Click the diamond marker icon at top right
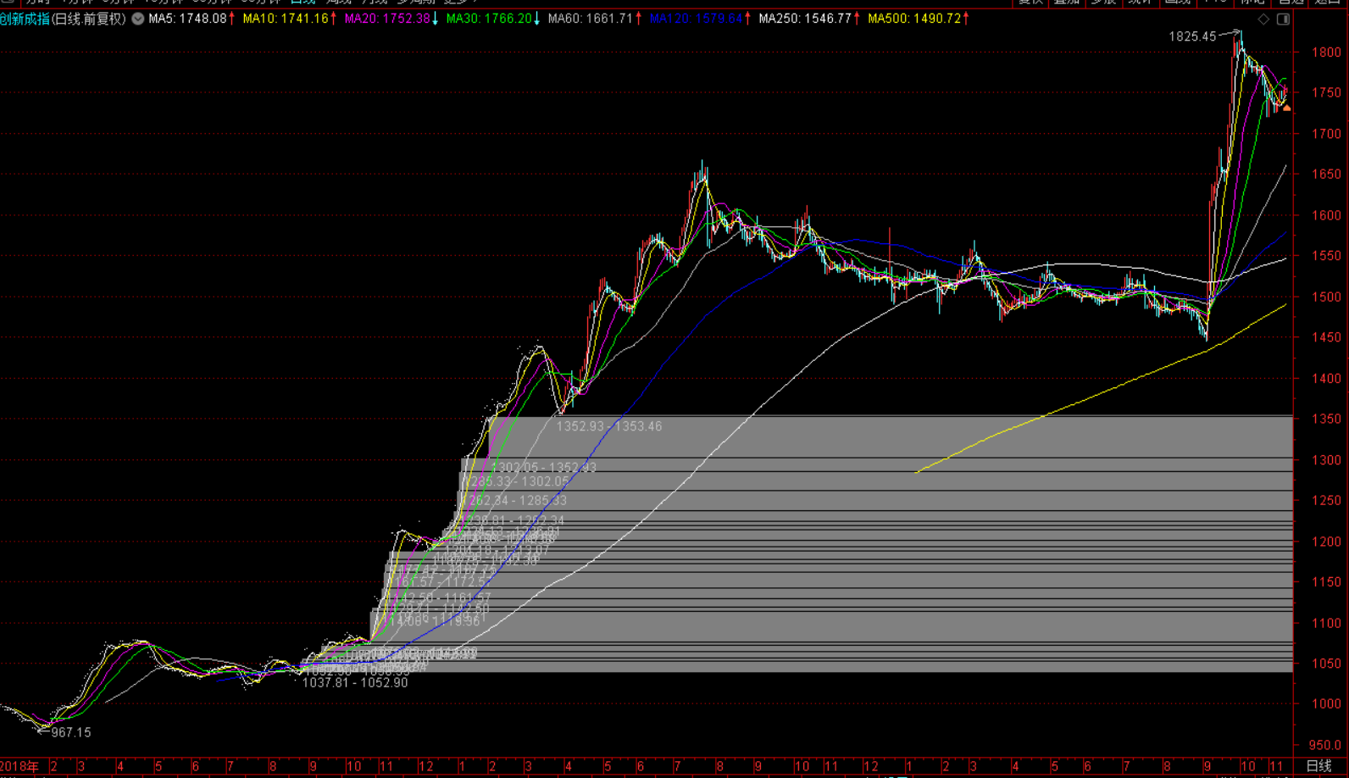Image resolution: width=1349 pixels, height=778 pixels. pos(1263,19)
